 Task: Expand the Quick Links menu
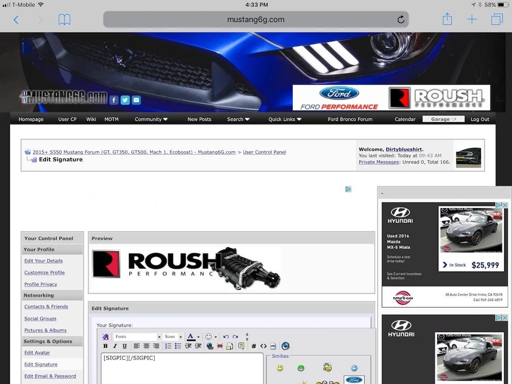285,119
